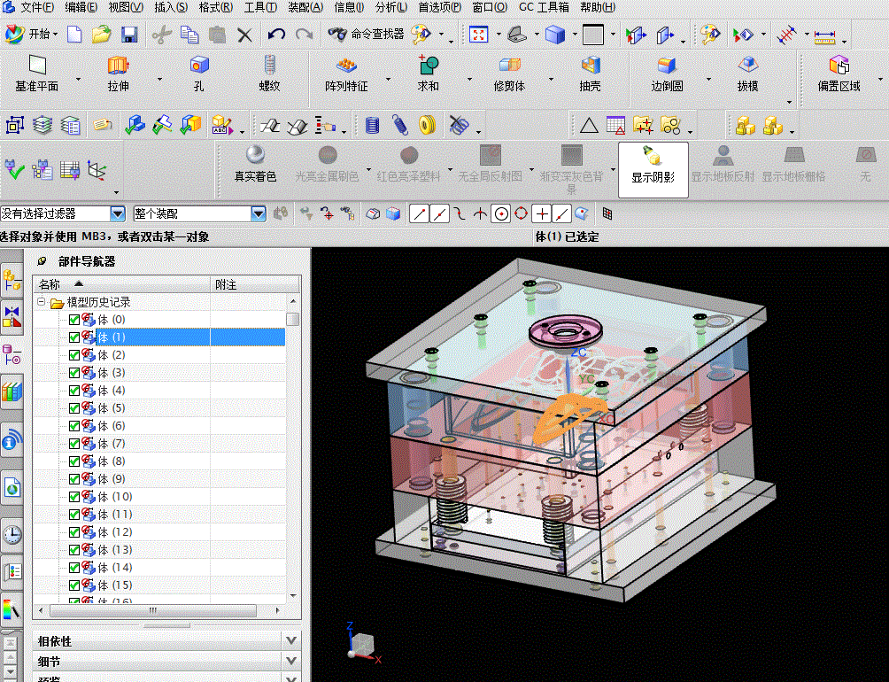Click the spring coil icon
Image resolution: width=889 pixels, height=682 pixels.
coord(399,125)
